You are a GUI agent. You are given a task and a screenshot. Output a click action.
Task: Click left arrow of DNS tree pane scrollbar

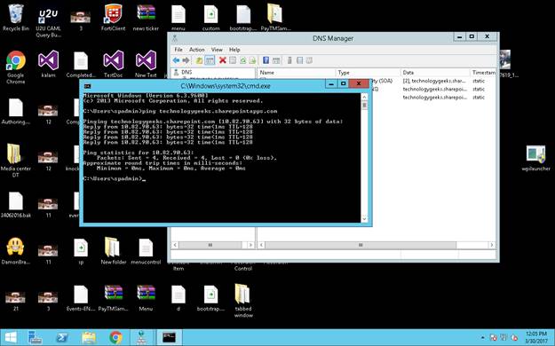[175, 245]
